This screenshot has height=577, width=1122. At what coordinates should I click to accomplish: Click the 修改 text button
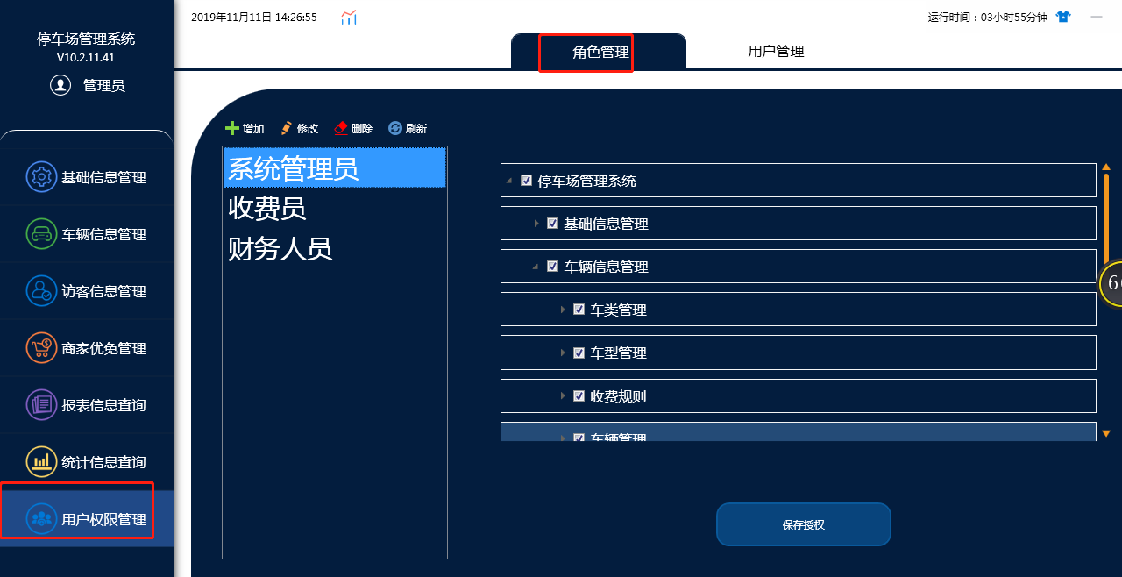[308, 129]
